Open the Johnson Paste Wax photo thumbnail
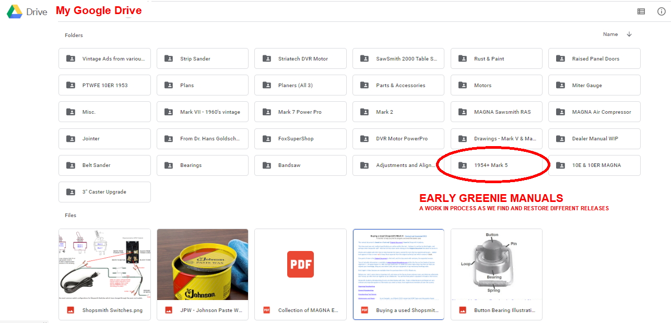671x323 pixels. [x=203, y=265]
